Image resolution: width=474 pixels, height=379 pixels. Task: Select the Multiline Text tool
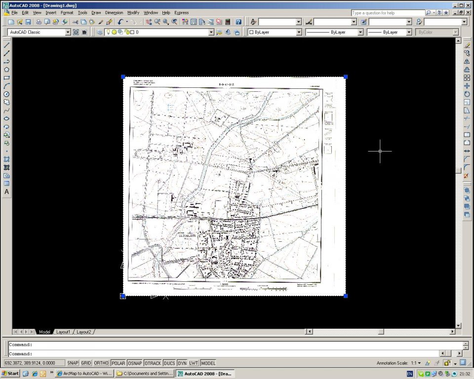[7, 191]
